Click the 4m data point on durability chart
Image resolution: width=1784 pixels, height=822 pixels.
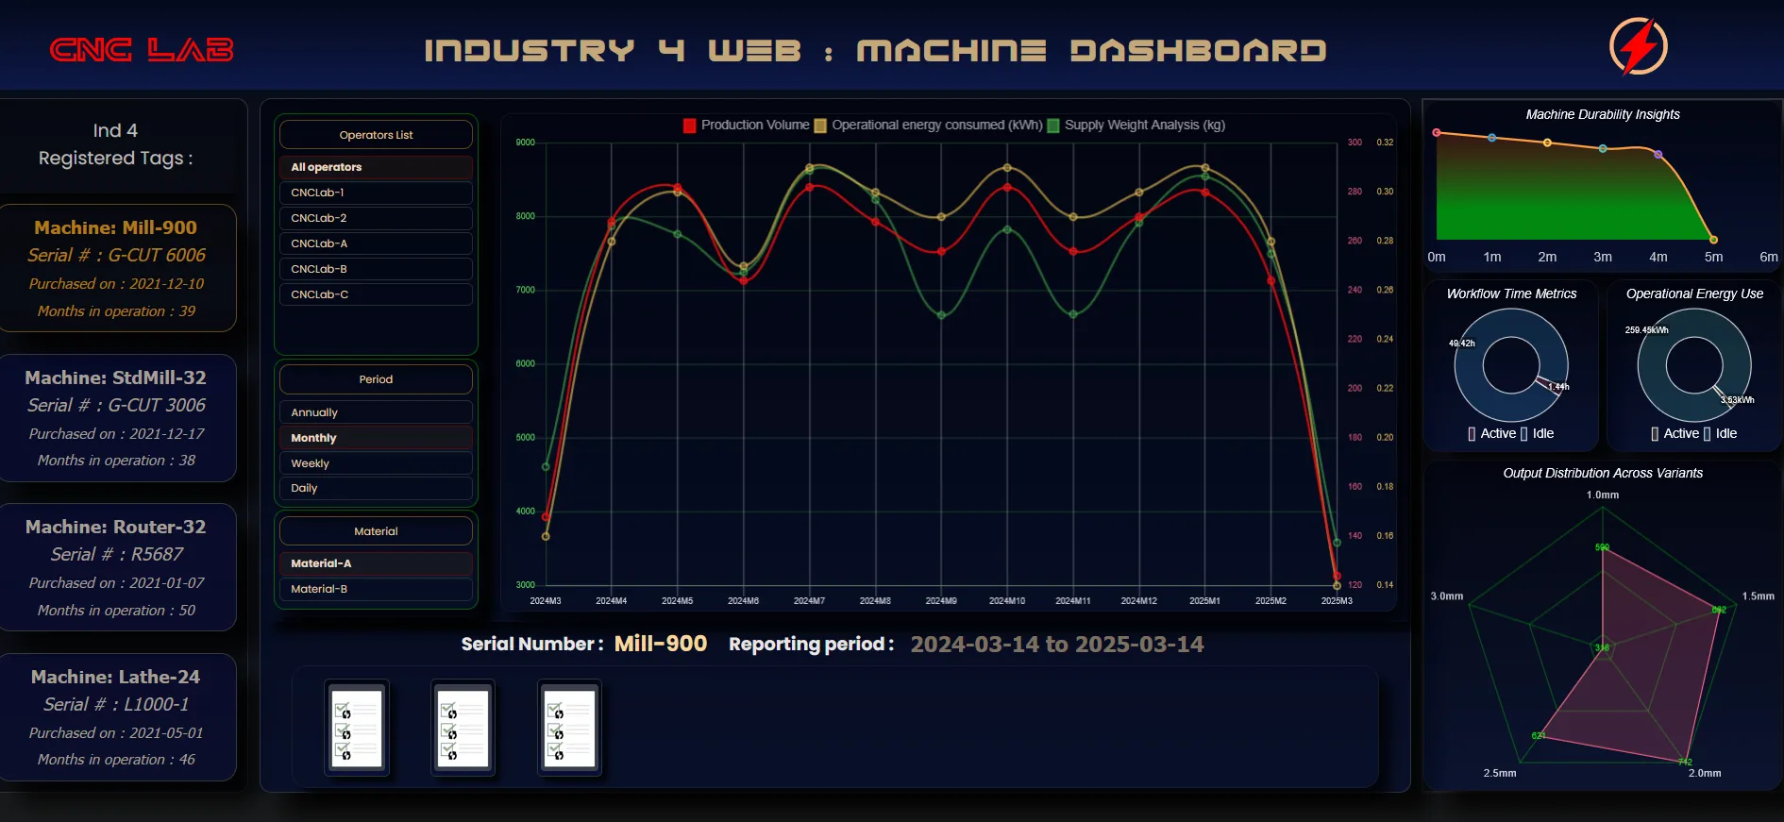pos(1658,154)
